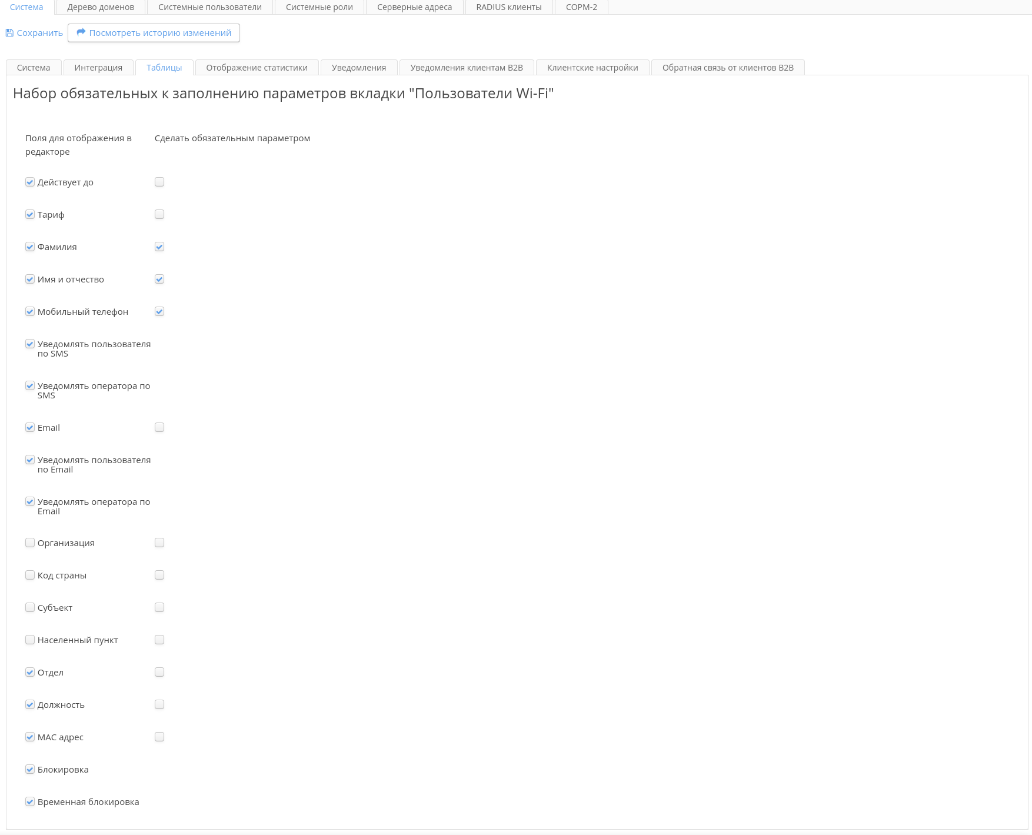Screen dimensions: 1032x835
Task: Toggle Уведомлять пользователя по SMS checkbox
Action: pos(30,344)
